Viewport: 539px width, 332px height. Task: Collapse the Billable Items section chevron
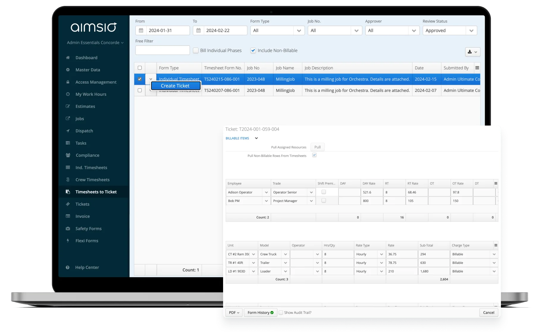(256, 138)
